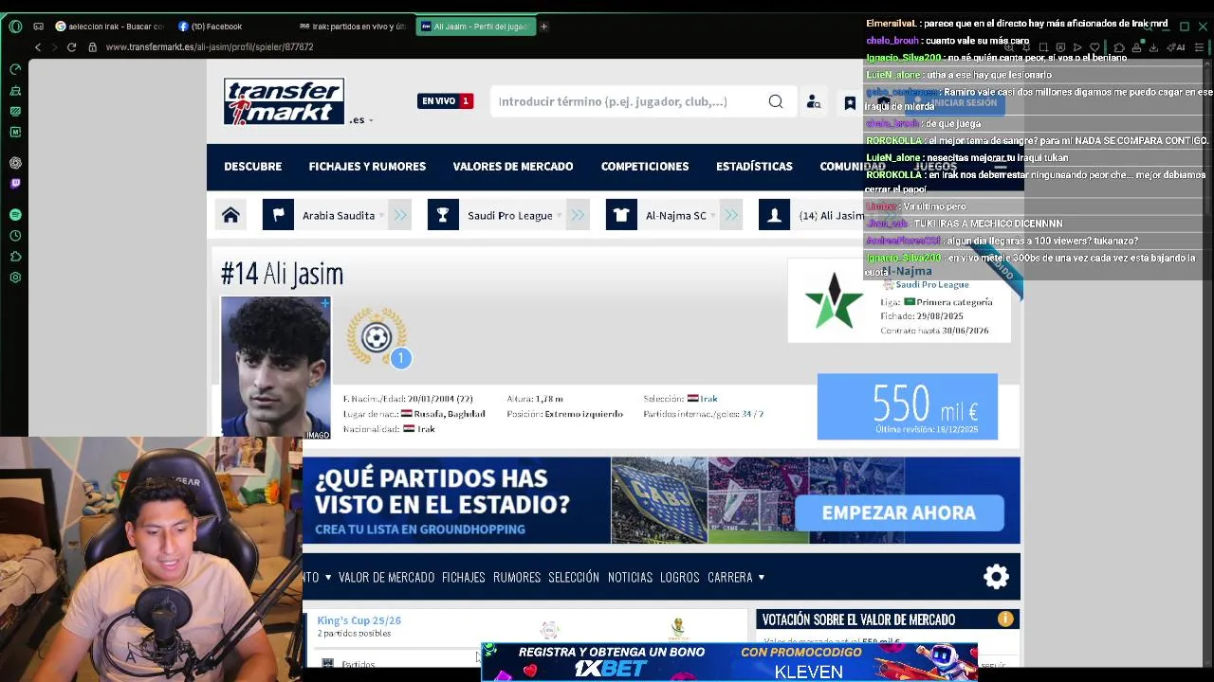
Task: Click the yellow info icon beside Votación
Action: tap(1005, 619)
